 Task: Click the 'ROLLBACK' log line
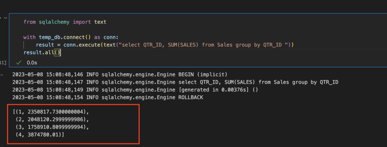tap(108, 98)
